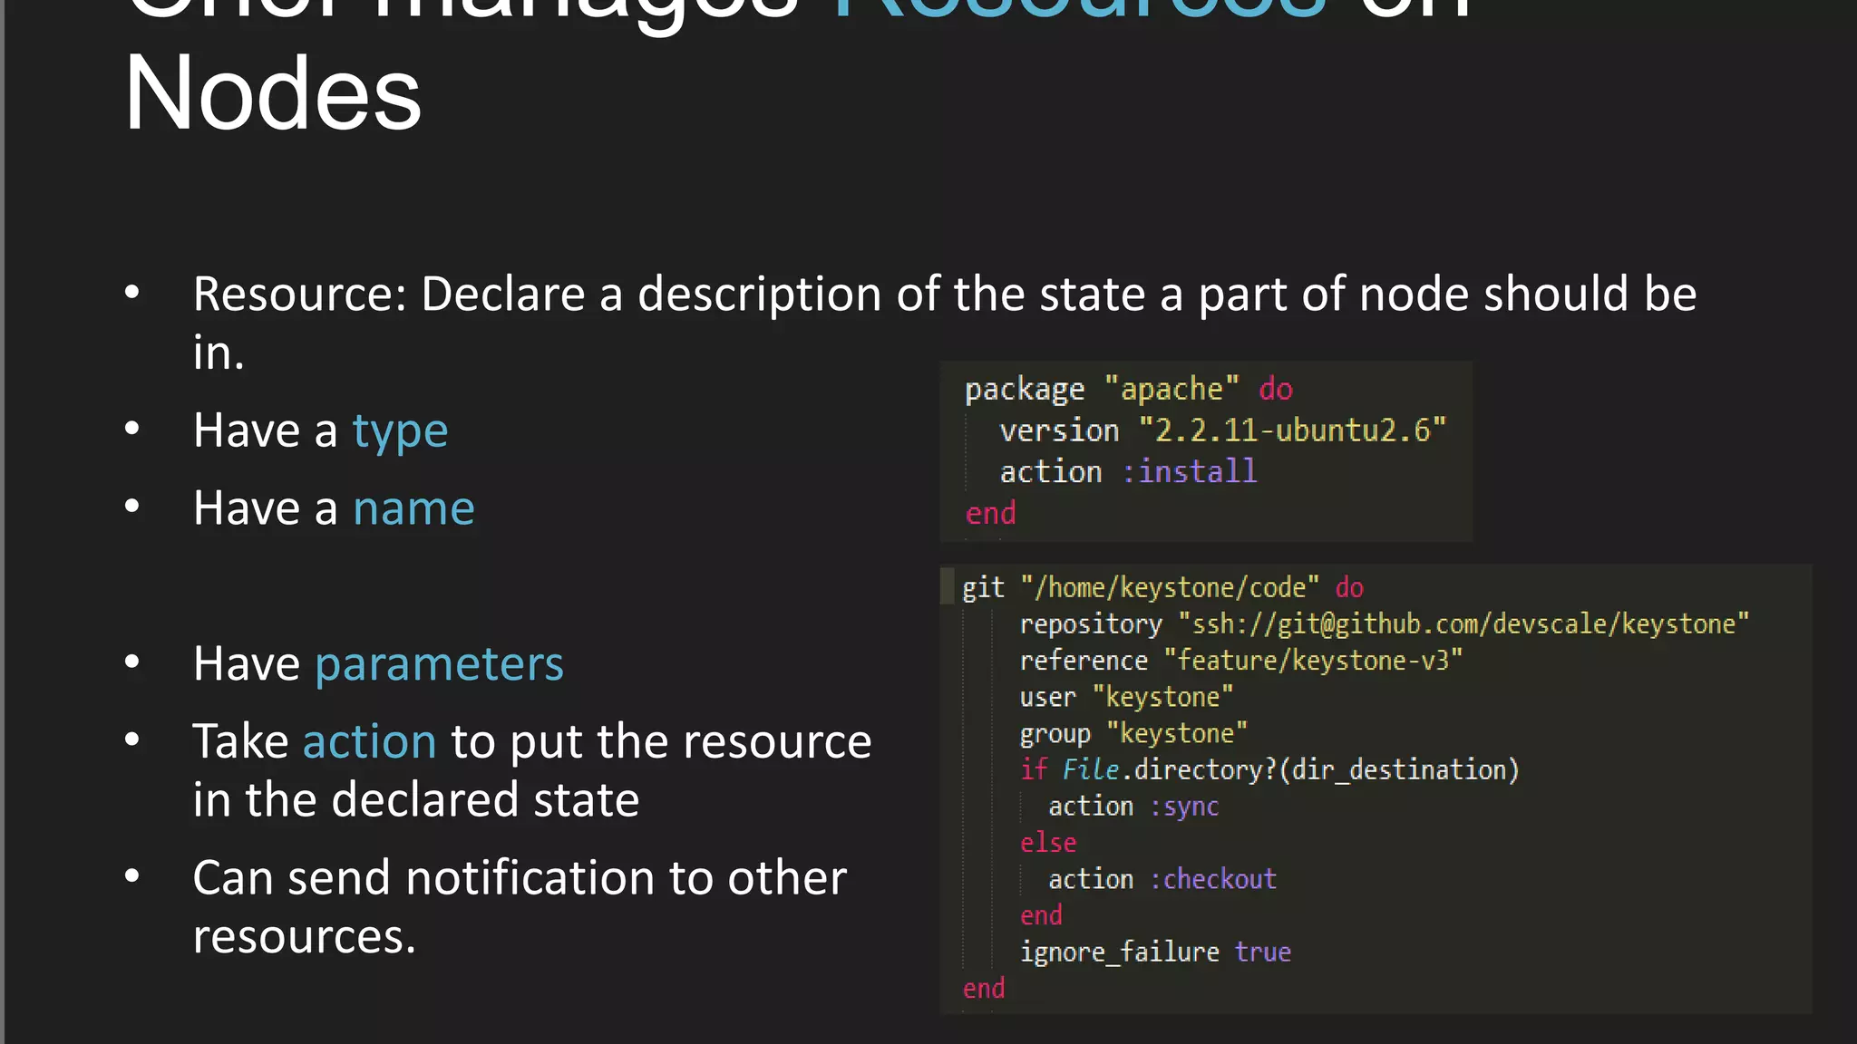The width and height of the screenshot is (1857, 1044).
Task: Click the highlighted word "parameters"
Action: [439, 665]
